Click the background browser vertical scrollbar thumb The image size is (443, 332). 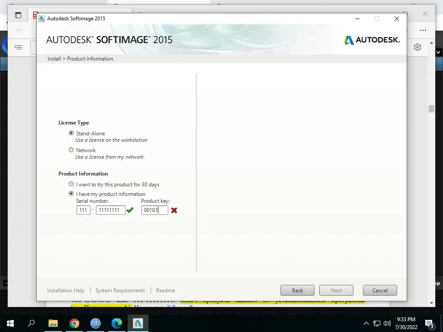click(x=431, y=109)
